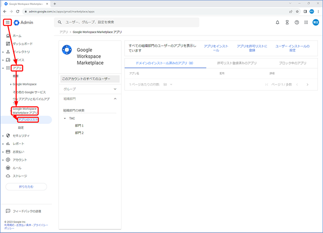Viewport: 323px width, 233px height.
Task: Click the feedback speech bubble icon
Action: (x=8, y=211)
